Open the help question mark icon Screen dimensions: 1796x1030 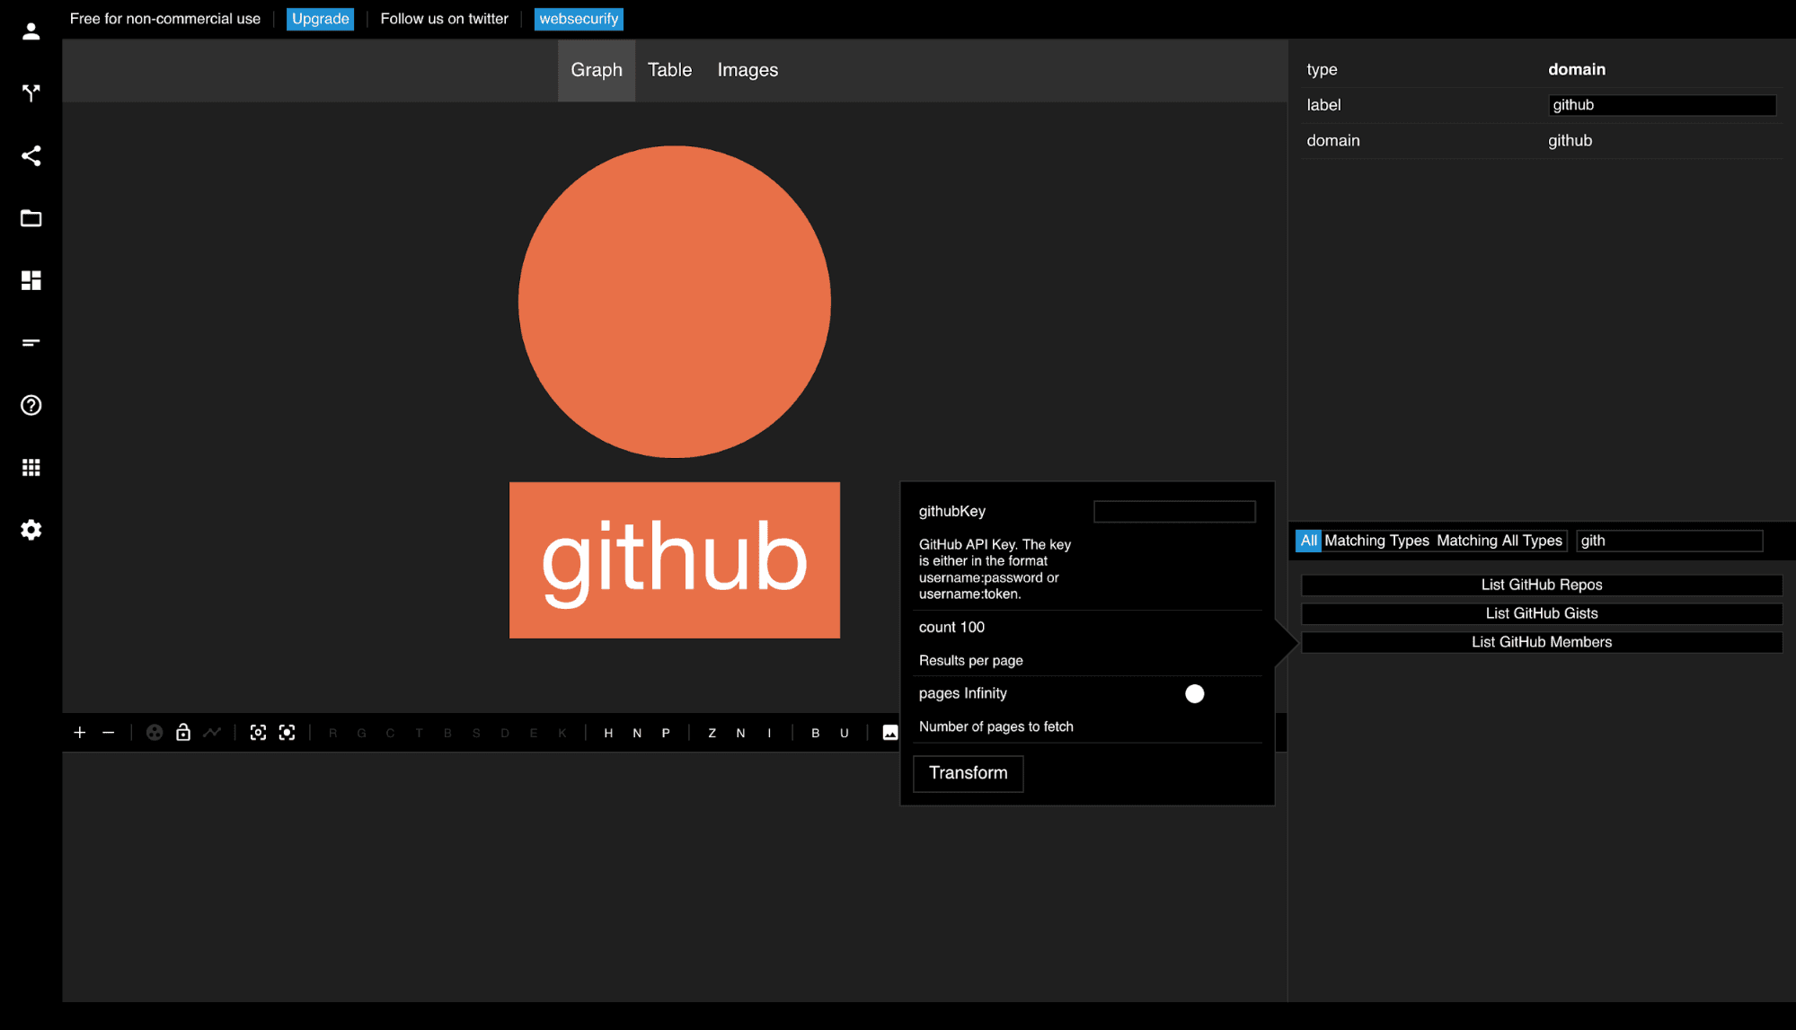click(31, 405)
